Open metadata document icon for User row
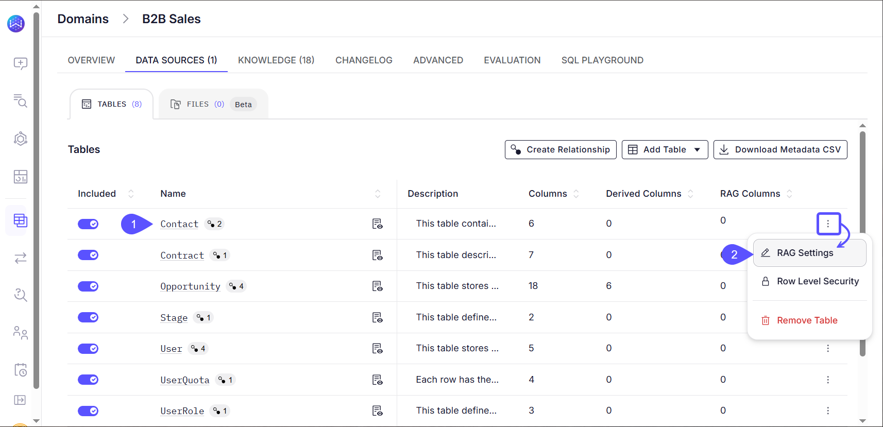 pos(377,349)
